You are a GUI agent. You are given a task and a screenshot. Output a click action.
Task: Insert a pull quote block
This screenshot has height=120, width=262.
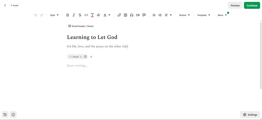coord(144,15)
